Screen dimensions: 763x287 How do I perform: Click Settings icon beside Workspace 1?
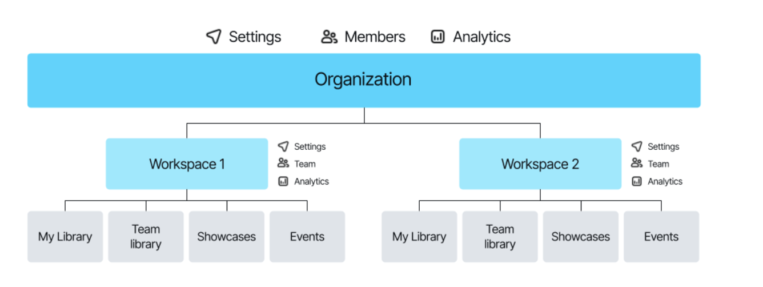(x=283, y=146)
